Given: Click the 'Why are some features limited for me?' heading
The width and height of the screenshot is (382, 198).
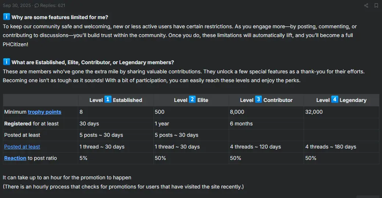Looking at the screenshot, I should 60,17.
